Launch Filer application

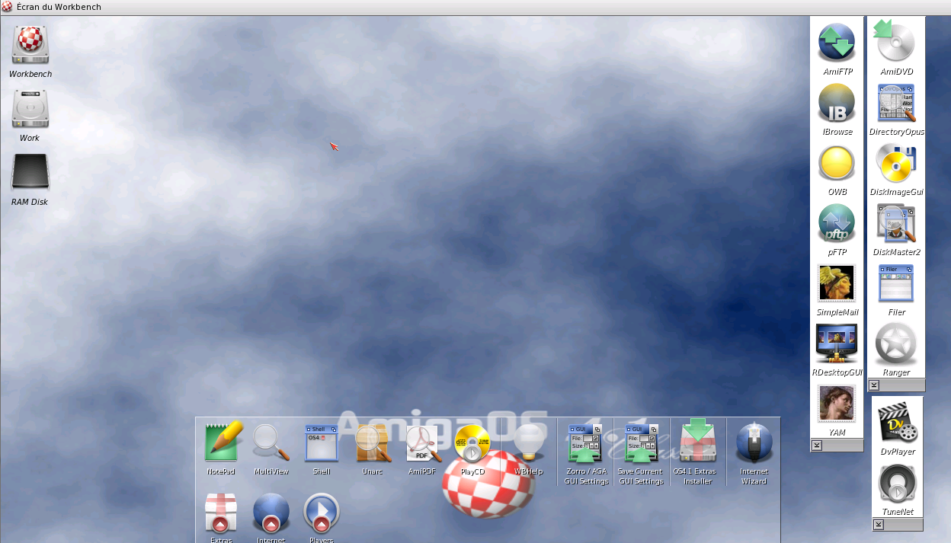pyautogui.click(x=896, y=283)
